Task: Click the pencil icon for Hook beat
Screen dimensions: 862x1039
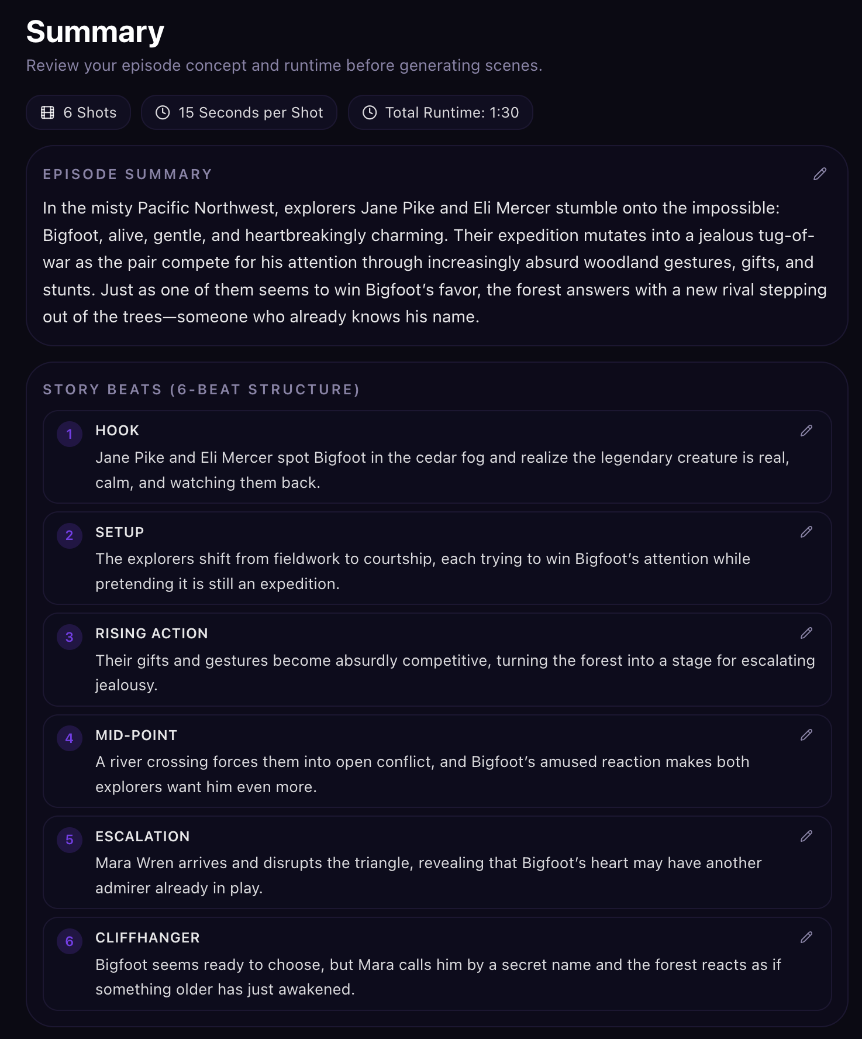Action: [806, 431]
